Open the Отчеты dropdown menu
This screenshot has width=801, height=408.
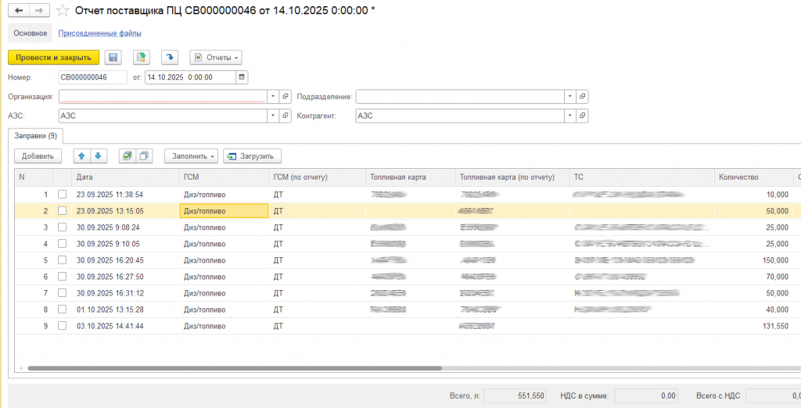216,58
